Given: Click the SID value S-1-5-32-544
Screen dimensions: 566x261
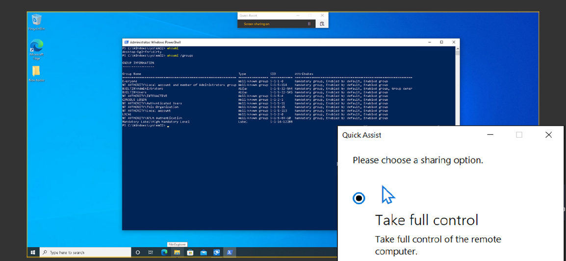Looking at the screenshot, I should tap(282, 88).
